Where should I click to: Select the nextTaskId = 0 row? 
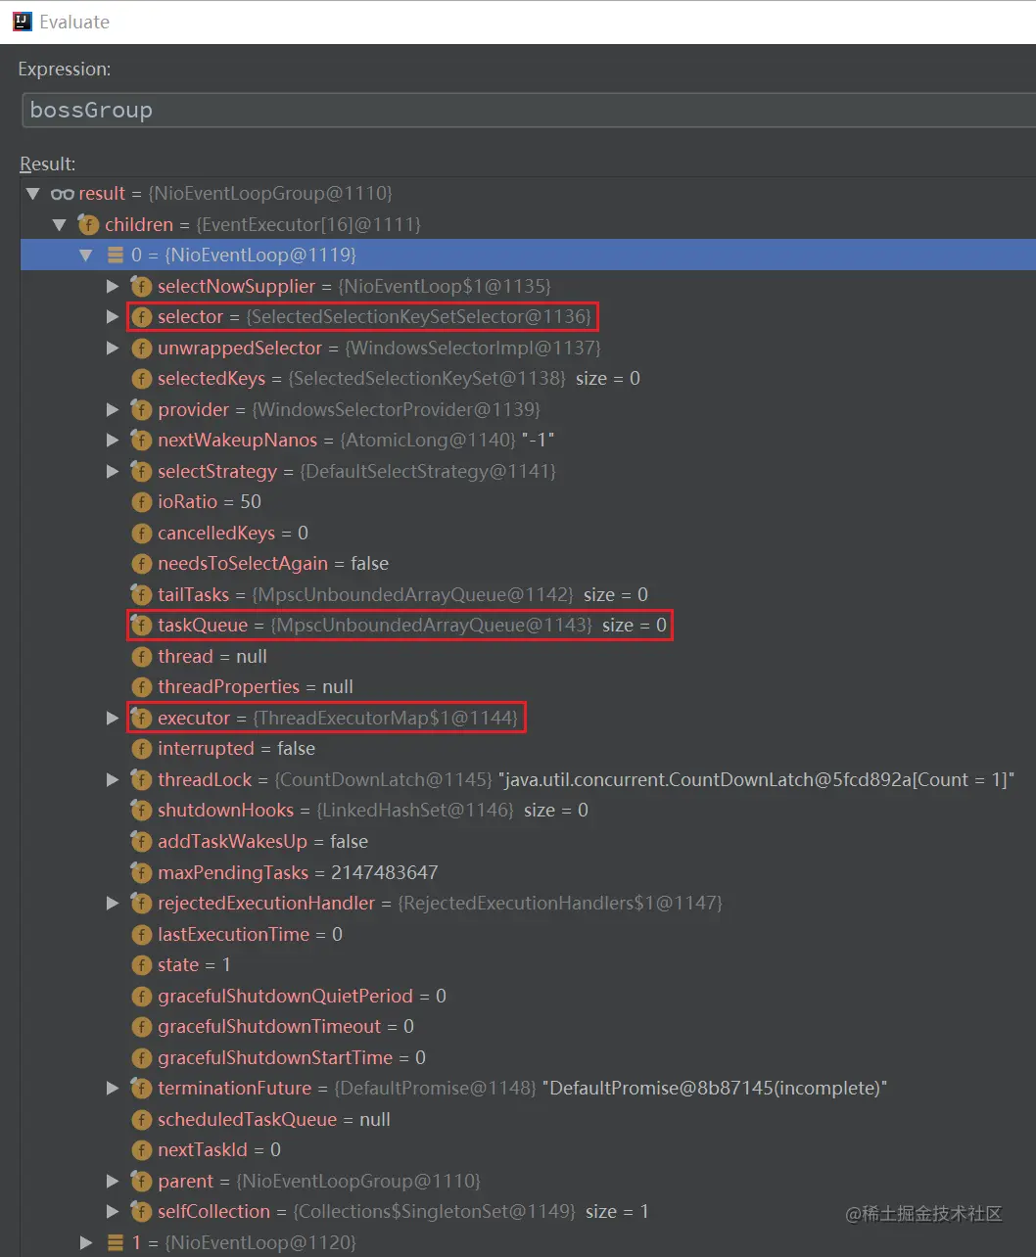point(529,1150)
